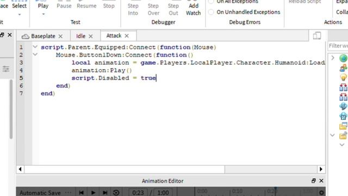Select the ReplicatedFirst icon just below Lighting
The height and width of the screenshot is (196, 348).
(x=343, y=87)
